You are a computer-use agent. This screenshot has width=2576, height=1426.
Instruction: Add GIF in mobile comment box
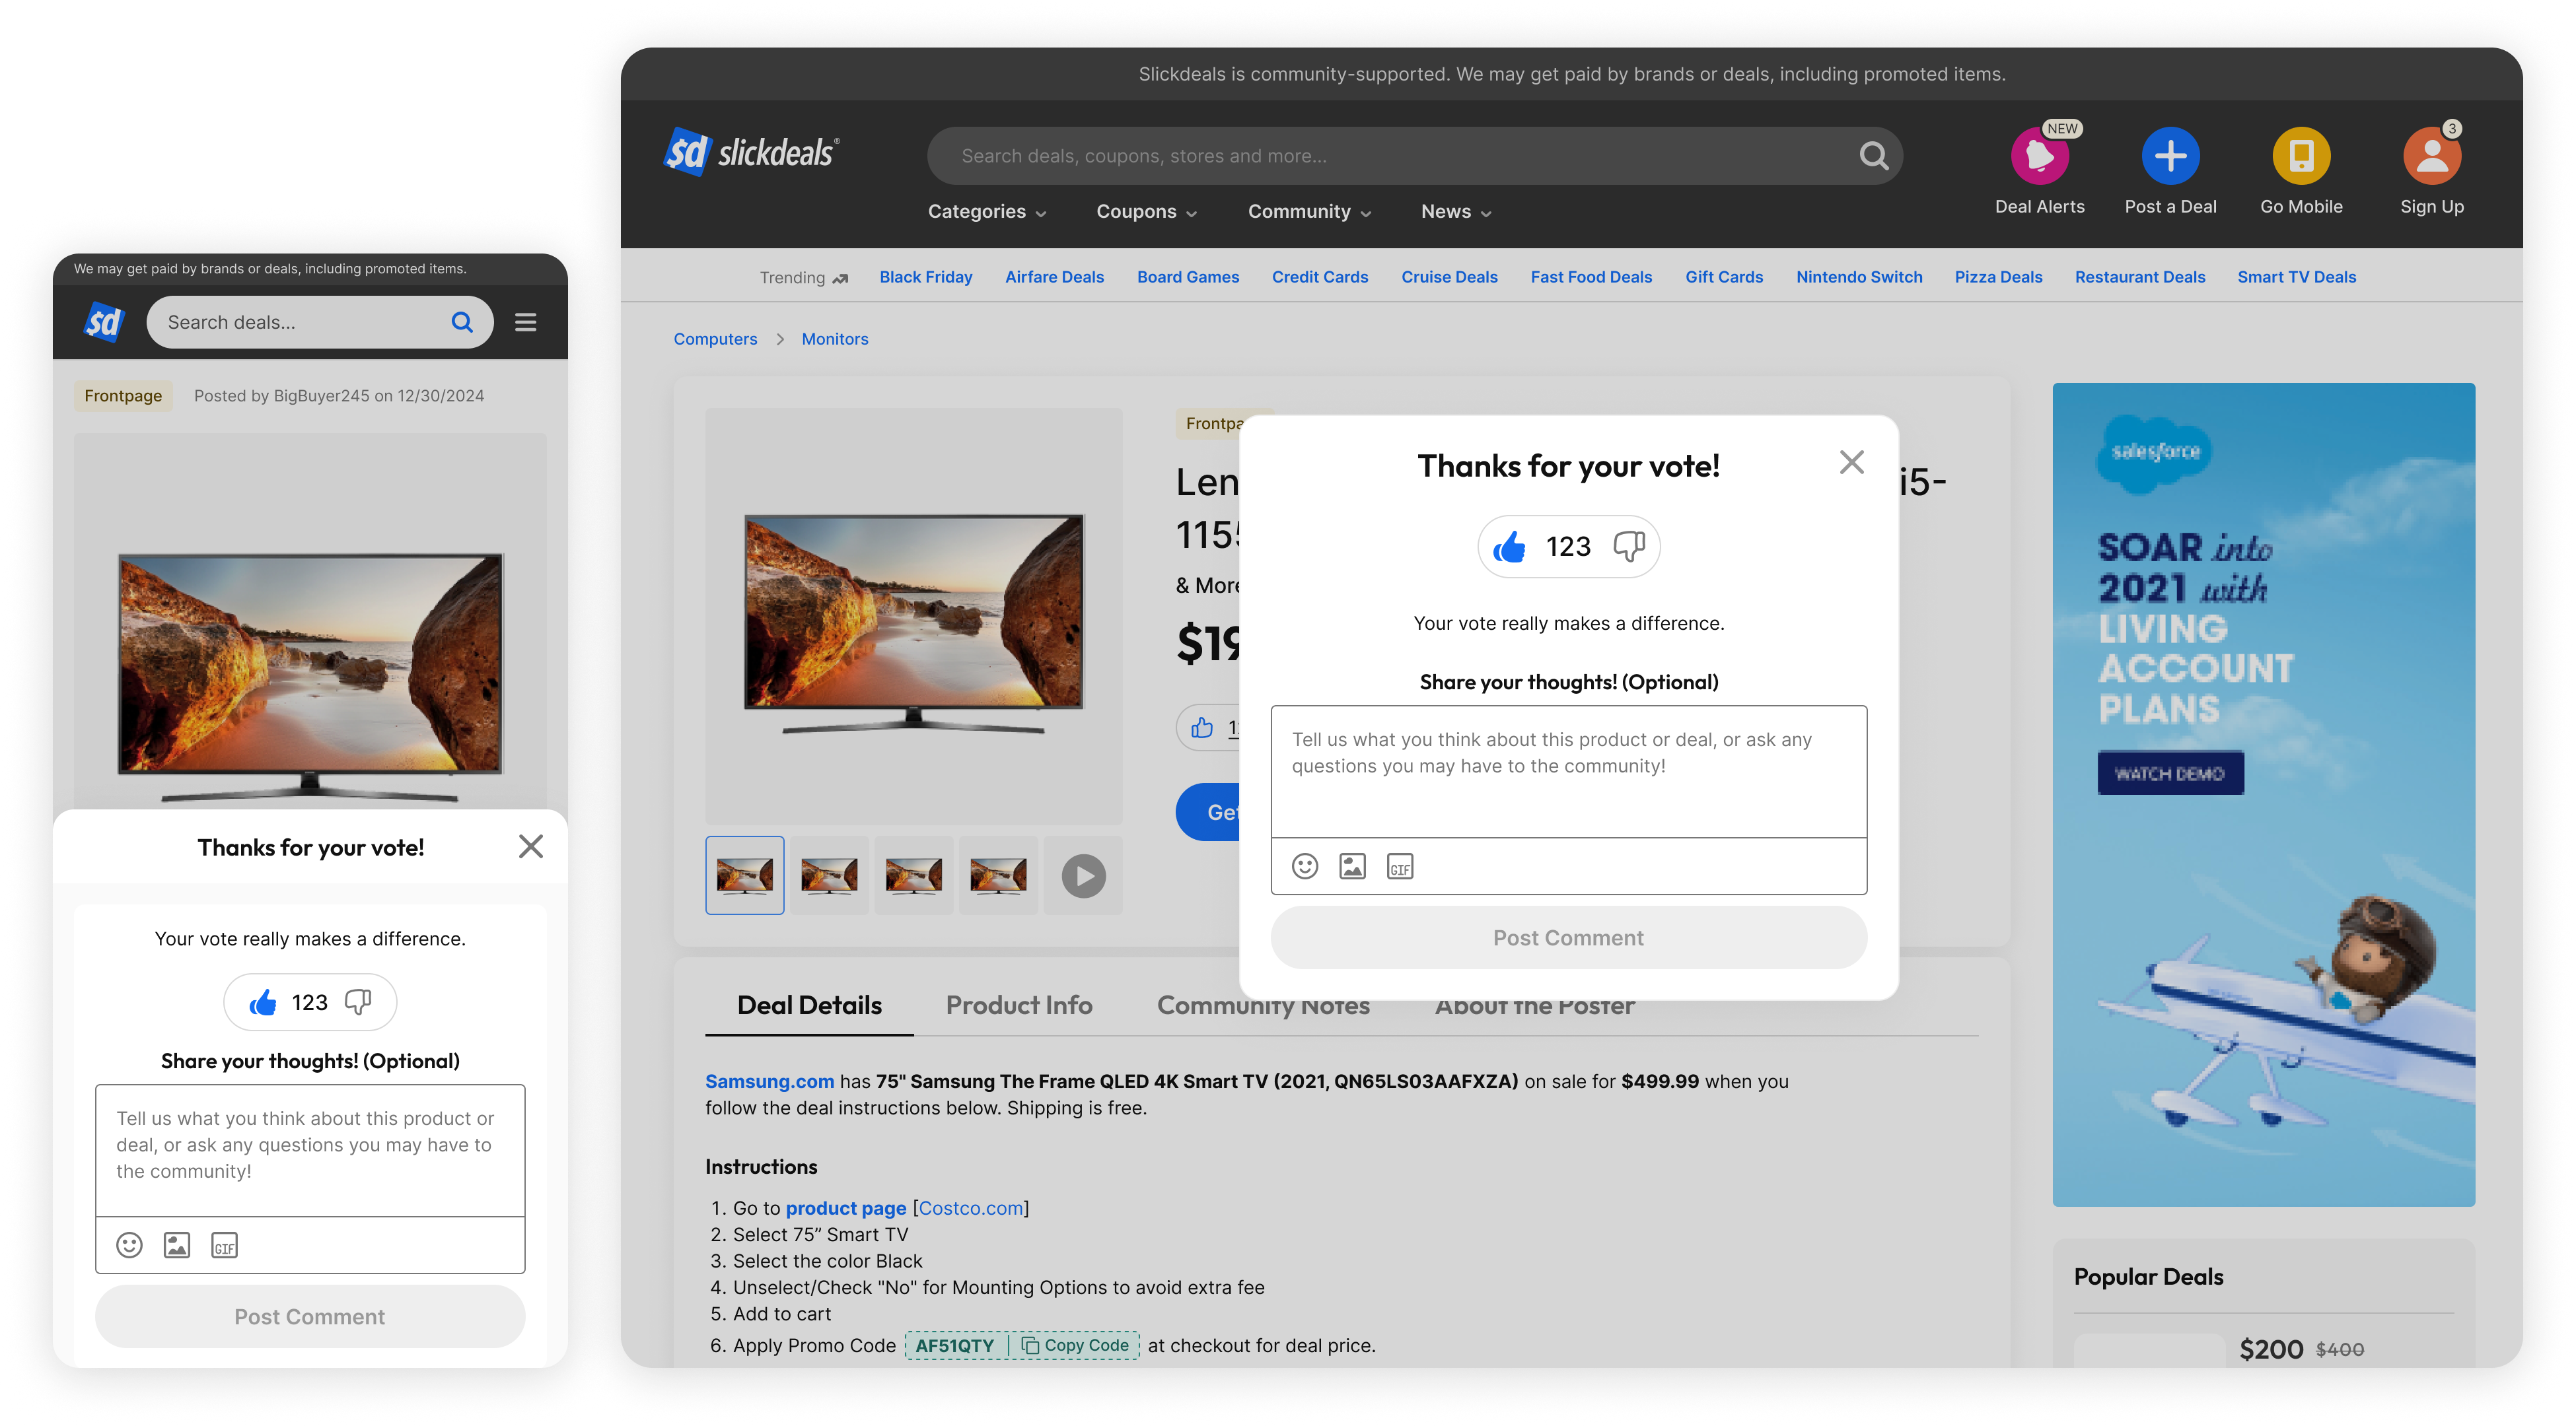click(x=224, y=1245)
